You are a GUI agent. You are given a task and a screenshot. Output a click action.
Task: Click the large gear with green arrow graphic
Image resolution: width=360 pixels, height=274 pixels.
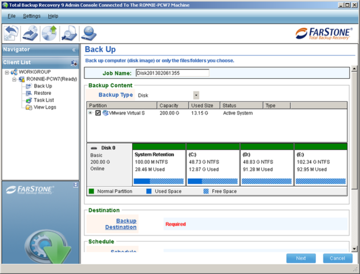(x=48, y=247)
